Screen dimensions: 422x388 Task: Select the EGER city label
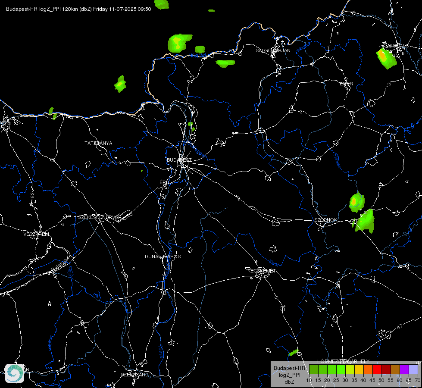point(346,84)
